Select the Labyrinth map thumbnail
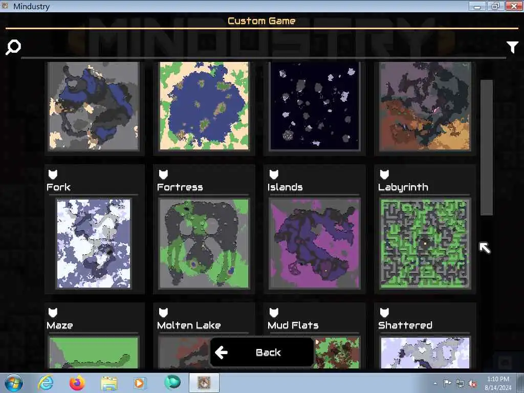 [x=425, y=243]
